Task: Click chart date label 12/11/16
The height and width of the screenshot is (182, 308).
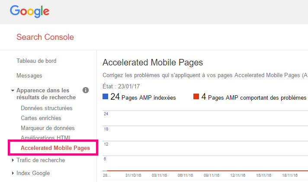Action: pos(237,175)
